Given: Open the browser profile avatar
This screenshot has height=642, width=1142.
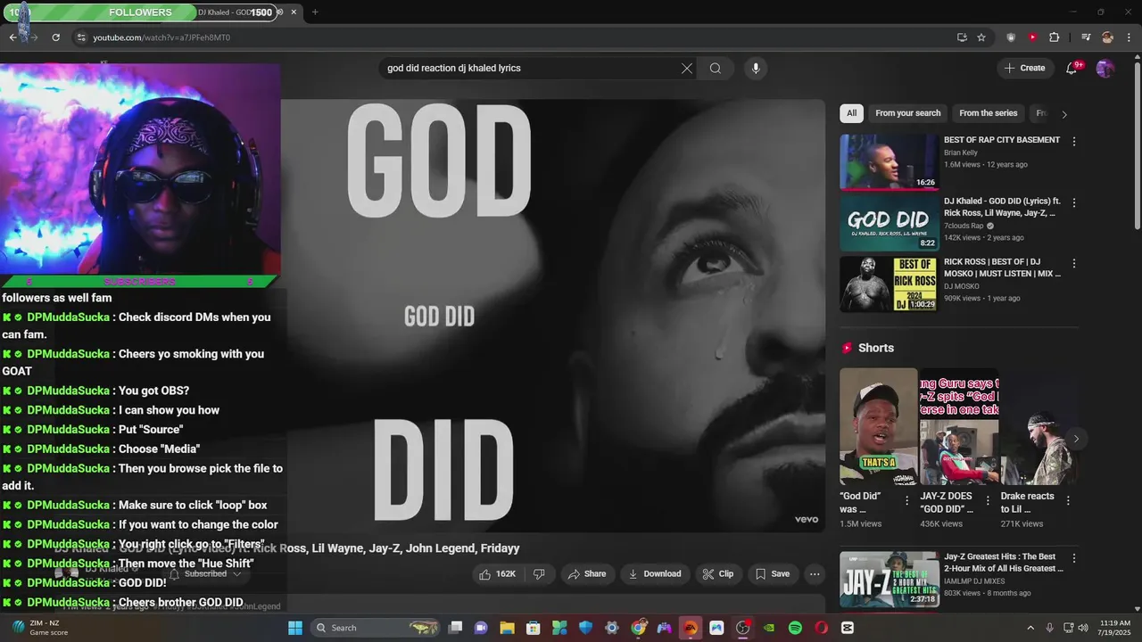Looking at the screenshot, I should [x=1107, y=37].
